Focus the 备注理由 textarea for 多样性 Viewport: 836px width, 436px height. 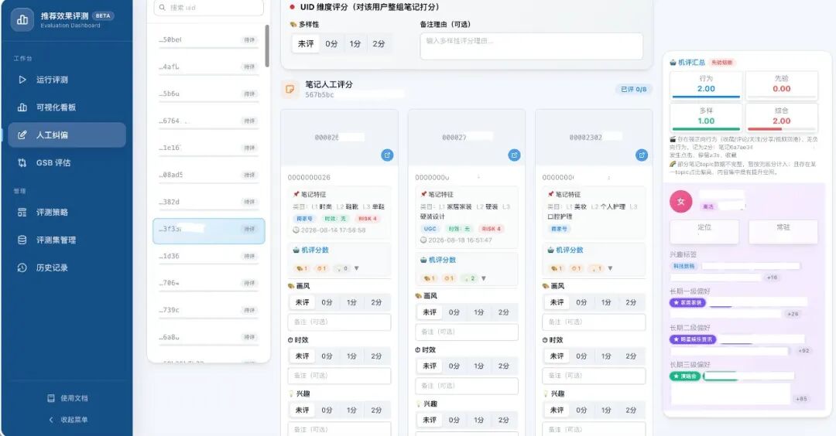click(532, 46)
